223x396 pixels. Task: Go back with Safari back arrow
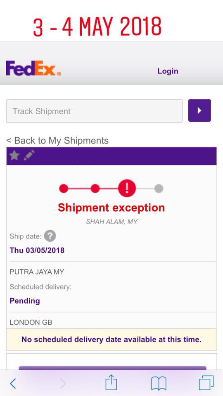(13, 384)
